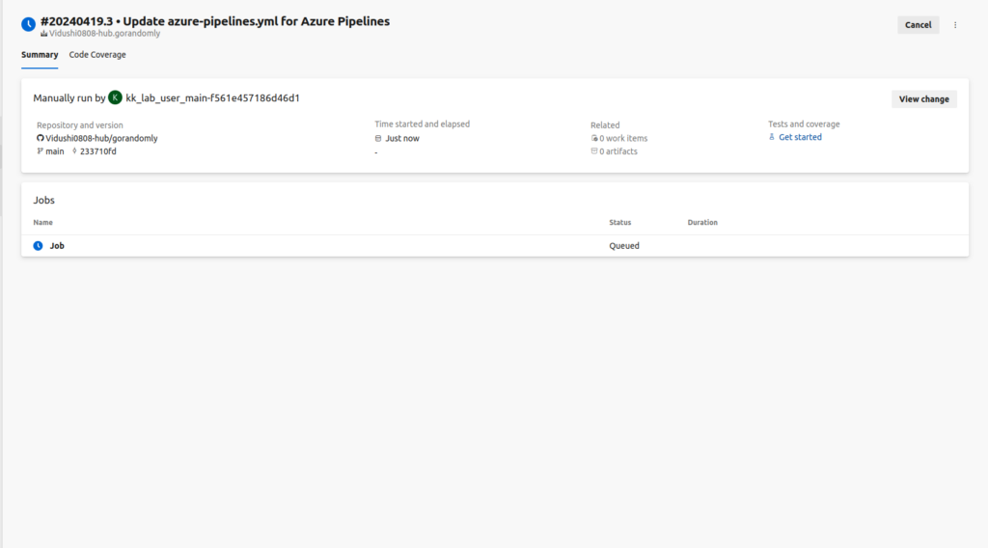The image size is (988, 548).
Task: Click the green K user avatar
Action: click(x=115, y=97)
